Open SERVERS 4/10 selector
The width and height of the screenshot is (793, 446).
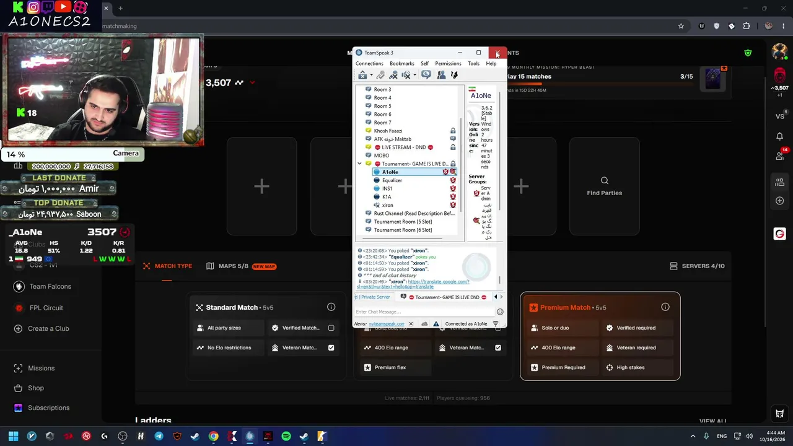pyautogui.click(x=697, y=266)
